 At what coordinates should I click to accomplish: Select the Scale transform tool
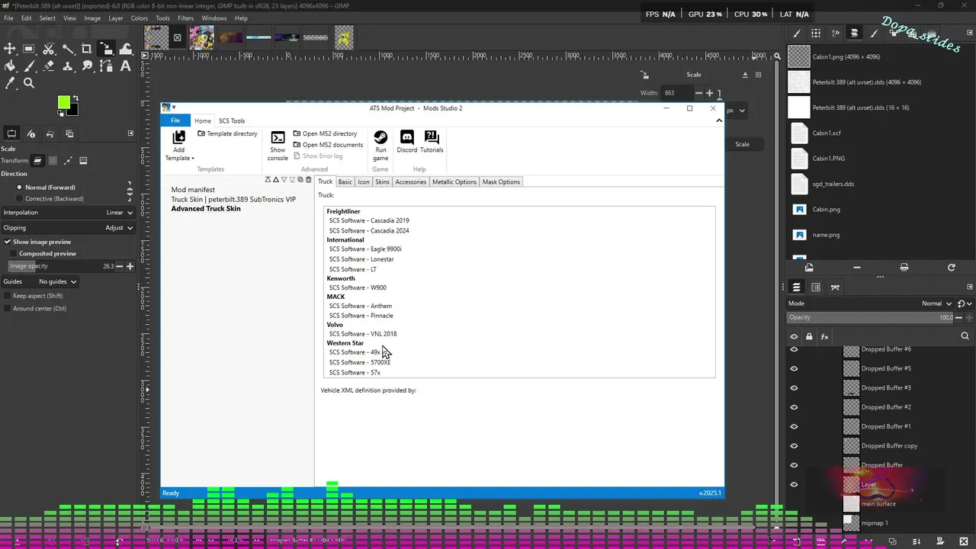pos(107,49)
